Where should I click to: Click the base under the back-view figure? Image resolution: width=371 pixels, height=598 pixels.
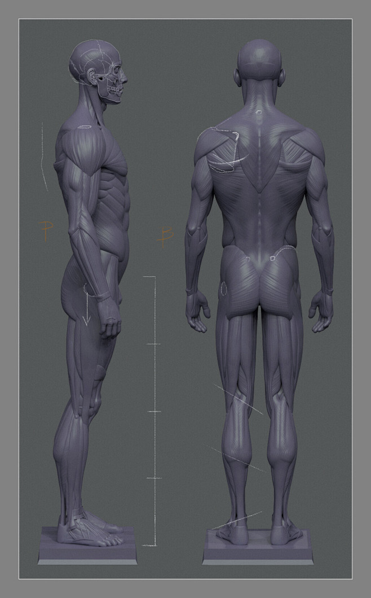[258, 548]
